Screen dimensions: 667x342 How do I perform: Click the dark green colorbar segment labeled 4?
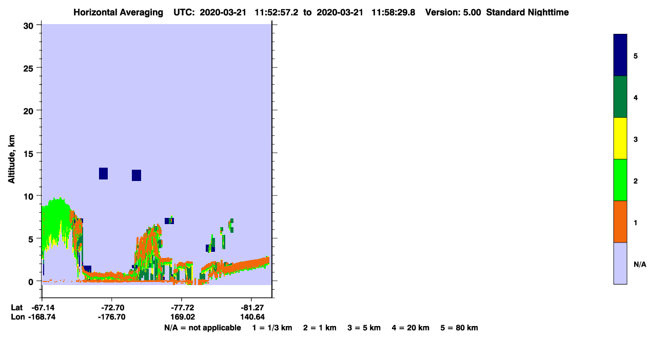620,97
